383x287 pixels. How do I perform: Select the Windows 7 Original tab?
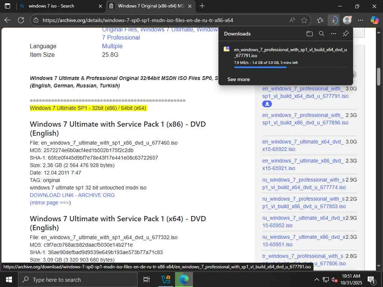point(151,6)
